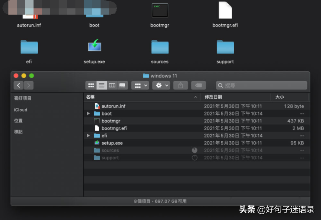Go back with the left arrow button
The height and width of the screenshot is (220, 321).
18,85
